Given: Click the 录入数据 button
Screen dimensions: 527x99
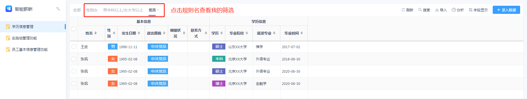Looking at the screenshot, I should [x=506, y=10].
